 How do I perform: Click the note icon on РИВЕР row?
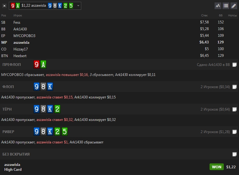click(234, 132)
